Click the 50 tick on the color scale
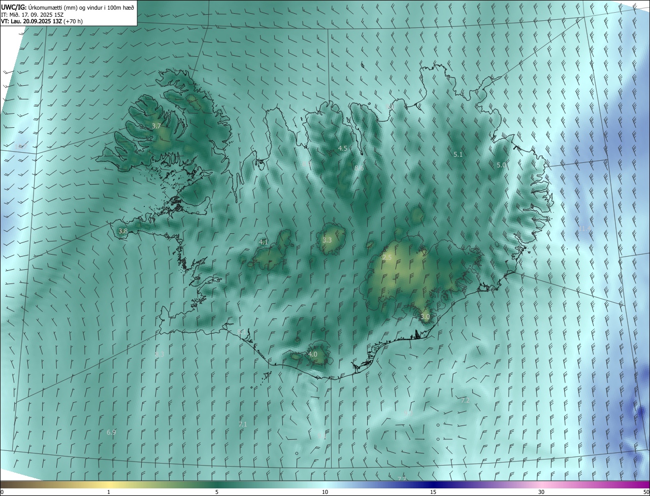Image resolution: width=650 pixels, height=496 pixels. coord(646,492)
